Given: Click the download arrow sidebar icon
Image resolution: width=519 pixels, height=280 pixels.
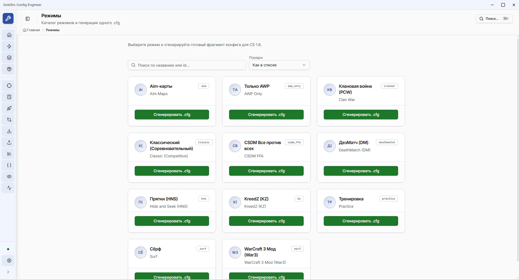Looking at the screenshot, I should pyautogui.click(x=9, y=131).
